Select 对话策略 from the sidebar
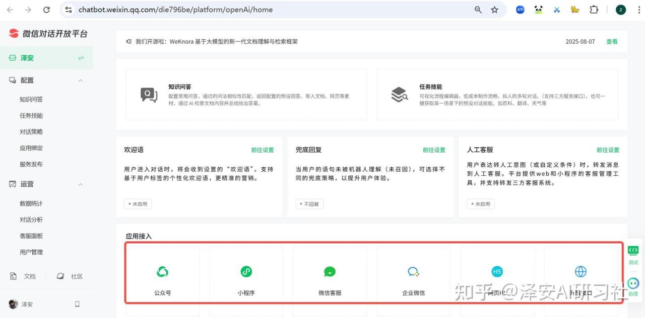 pyautogui.click(x=31, y=132)
